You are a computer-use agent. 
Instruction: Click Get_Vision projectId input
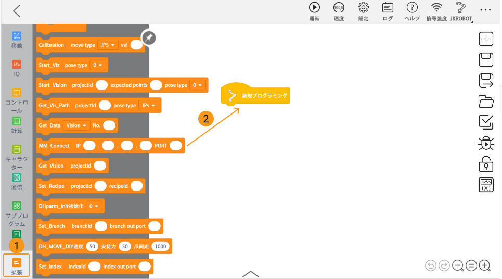click(x=100, y=166)
